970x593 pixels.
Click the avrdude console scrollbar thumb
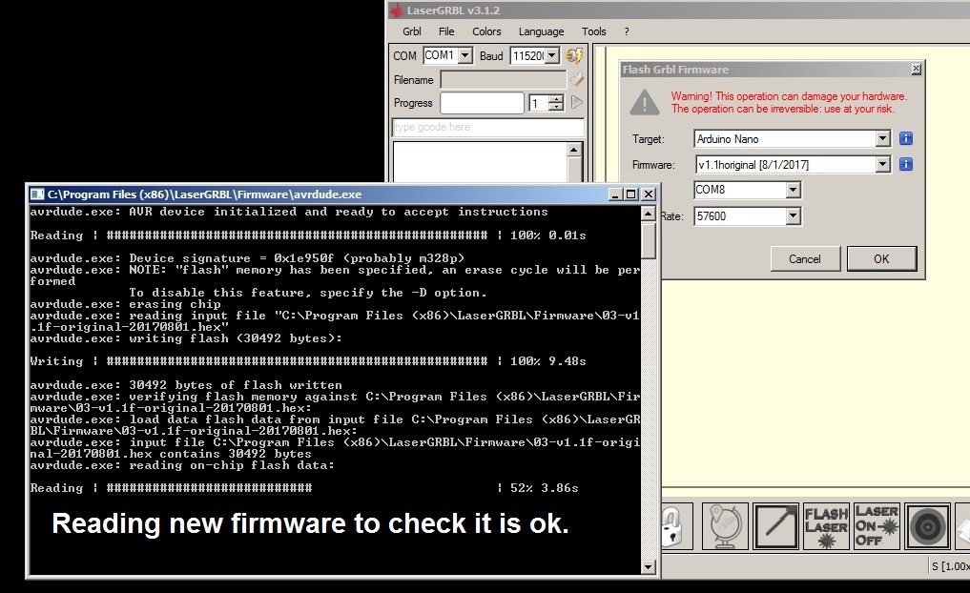pyautogui.click(x=649, y=240)
